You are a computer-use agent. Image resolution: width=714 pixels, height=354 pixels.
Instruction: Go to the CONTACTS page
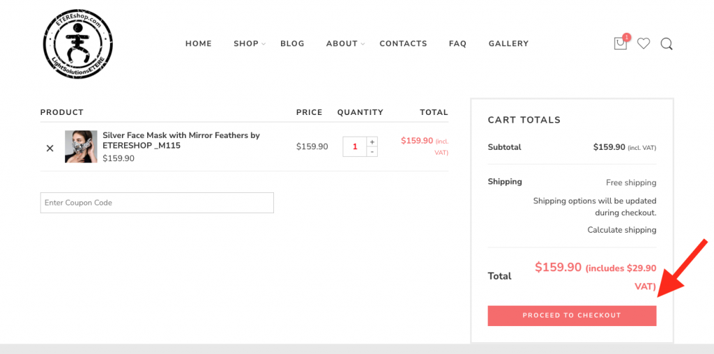point(404,44)
